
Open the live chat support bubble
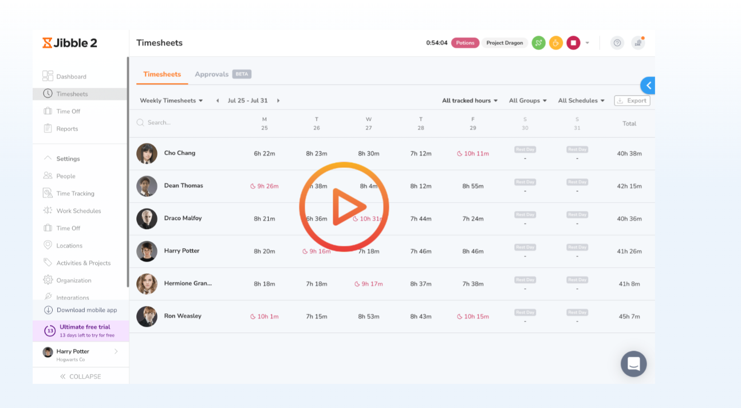pyautogui.click(x=633, y=364)
